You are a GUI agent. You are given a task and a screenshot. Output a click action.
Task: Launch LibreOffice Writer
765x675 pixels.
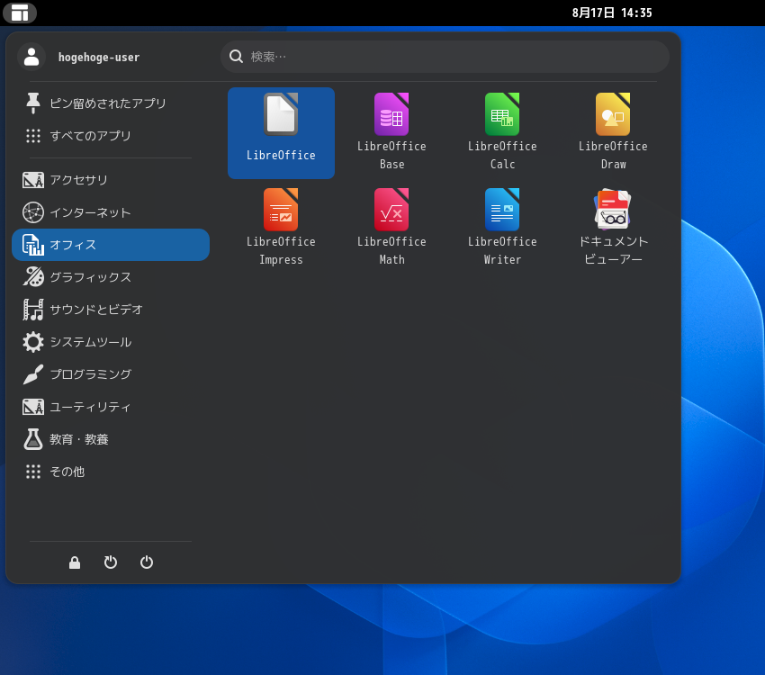click(502, 228)
